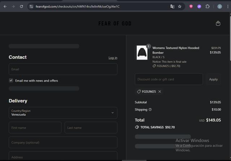231x161 pixels.
Task: Click the BLACK / S variant text
Action: 158,57
